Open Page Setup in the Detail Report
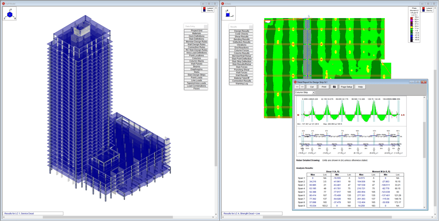The height and width of the screenshot is (221, 439). 346,87
